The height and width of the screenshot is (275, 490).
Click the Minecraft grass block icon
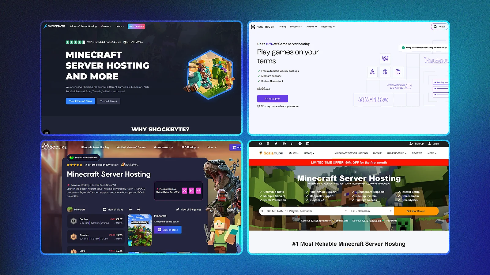point(70,210)
